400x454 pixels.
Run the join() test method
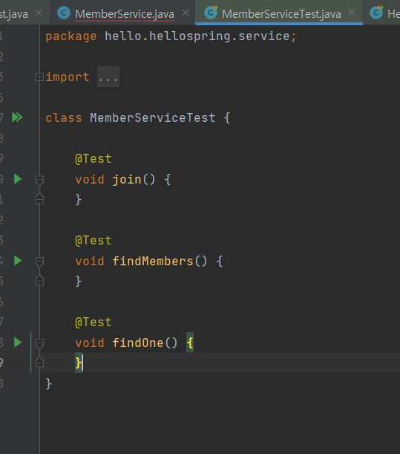18,179
